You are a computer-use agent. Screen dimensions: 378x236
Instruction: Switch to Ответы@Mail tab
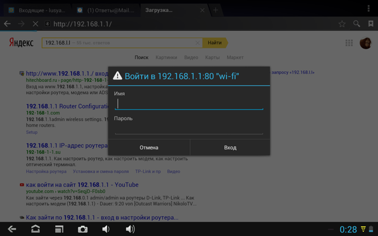click(106, 10)
